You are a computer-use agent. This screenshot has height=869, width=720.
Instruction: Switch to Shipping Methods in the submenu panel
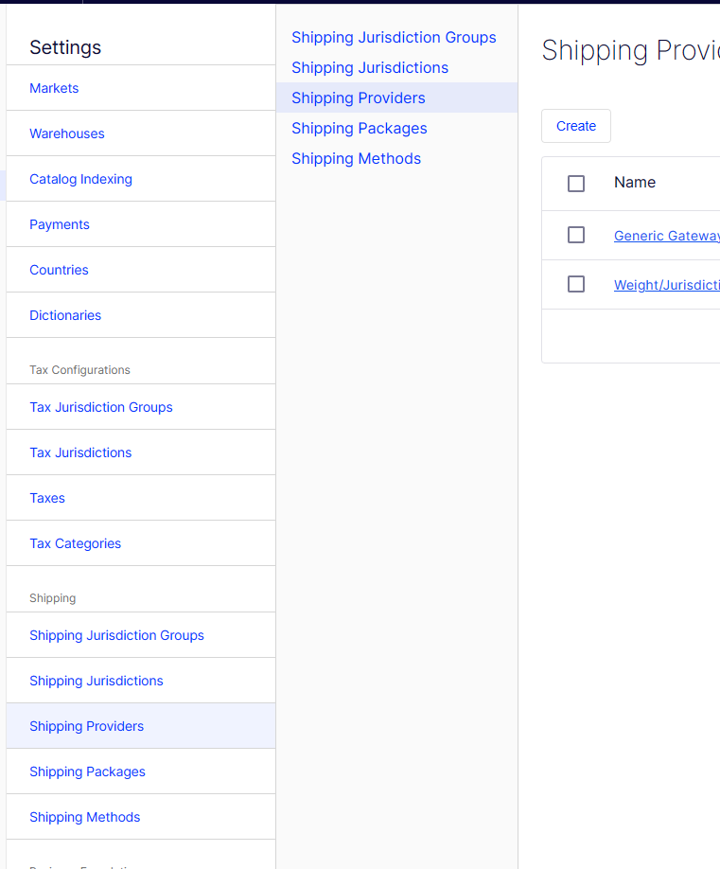(356, 159)
